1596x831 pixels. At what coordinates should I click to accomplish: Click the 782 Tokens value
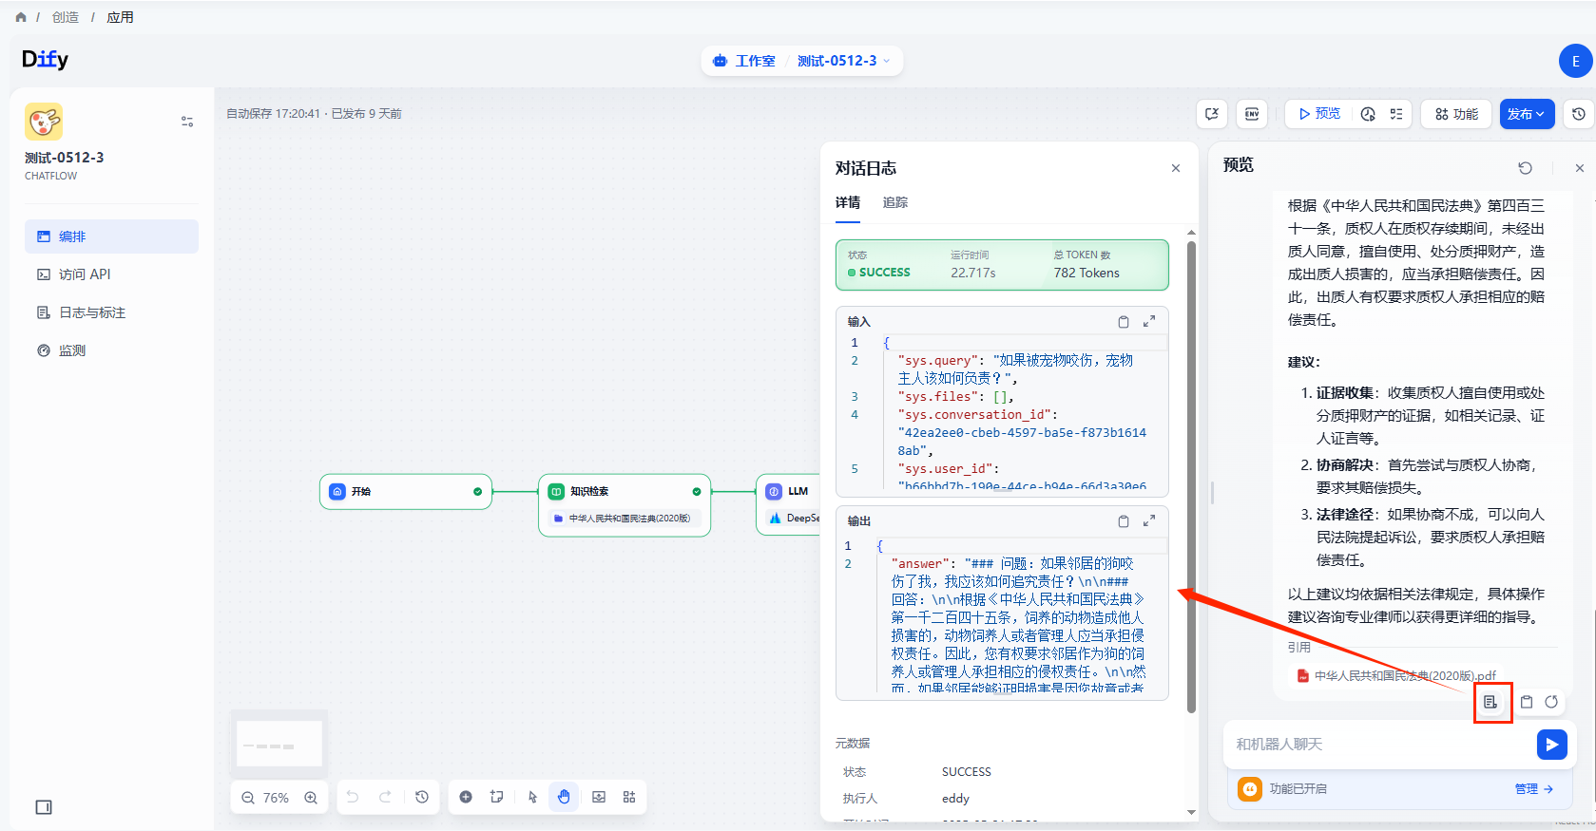coord(1086,273)
